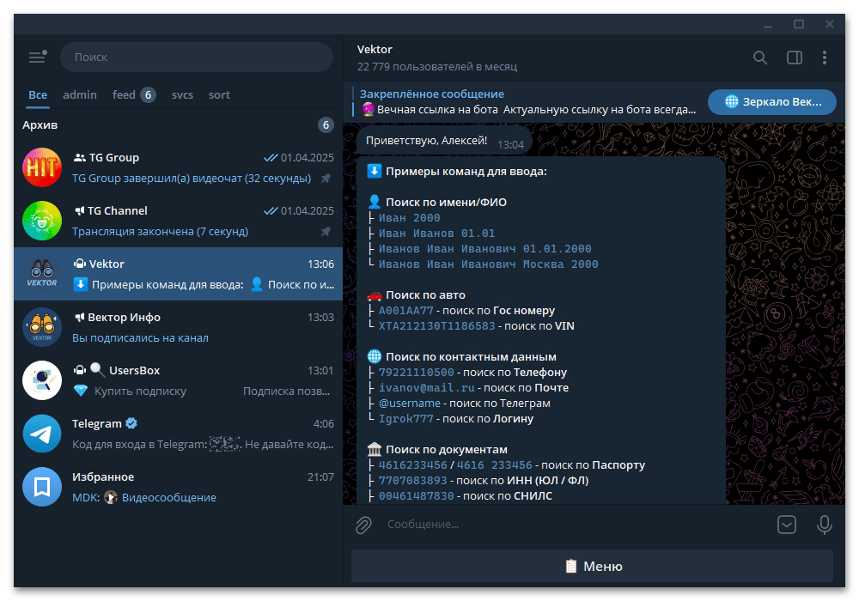The image size is (859, 601).
Task: Click the Vektor binoculars avatar
Action: point(42,274)
